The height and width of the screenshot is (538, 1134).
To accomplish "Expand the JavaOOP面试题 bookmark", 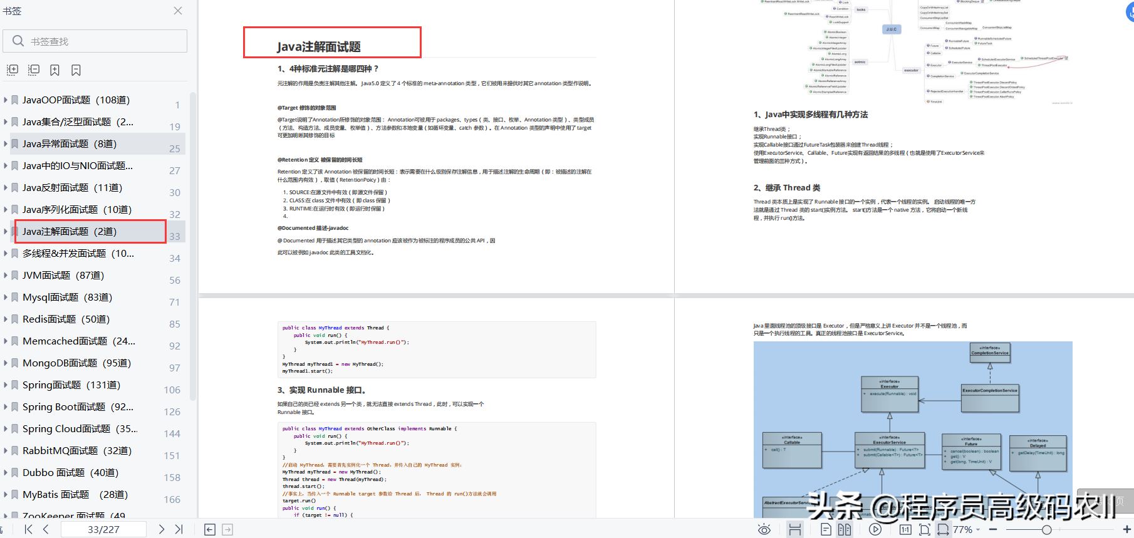I will pyautogui.click(x=6, y=100).
